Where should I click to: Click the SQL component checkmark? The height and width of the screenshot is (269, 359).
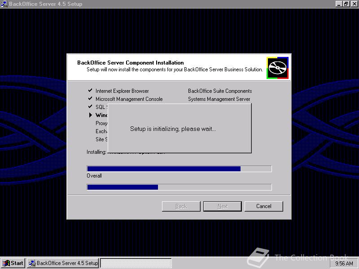click(90, 106)
